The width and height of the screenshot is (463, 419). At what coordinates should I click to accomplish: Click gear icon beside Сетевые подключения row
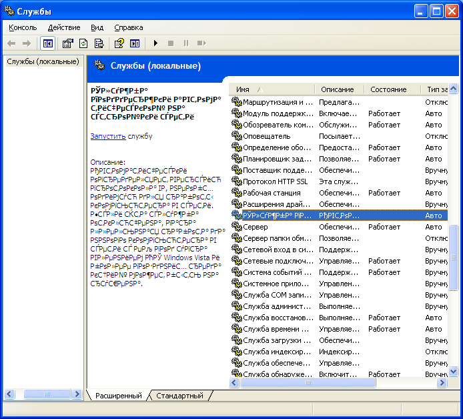237,260
